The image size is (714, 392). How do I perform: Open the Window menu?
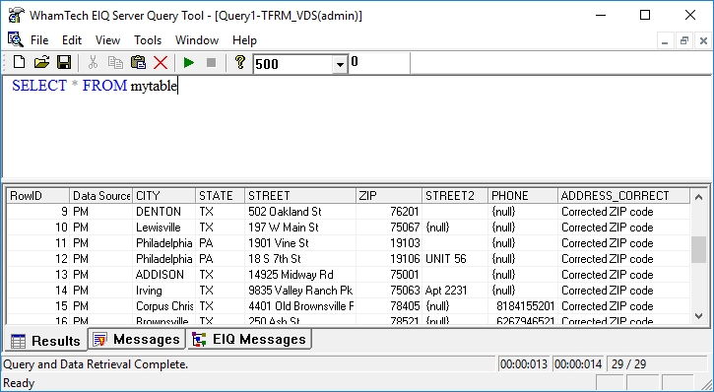[x=197, y=40]
